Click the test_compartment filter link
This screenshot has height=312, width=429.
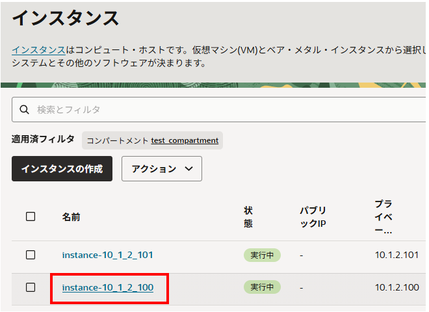click(185, 140)
